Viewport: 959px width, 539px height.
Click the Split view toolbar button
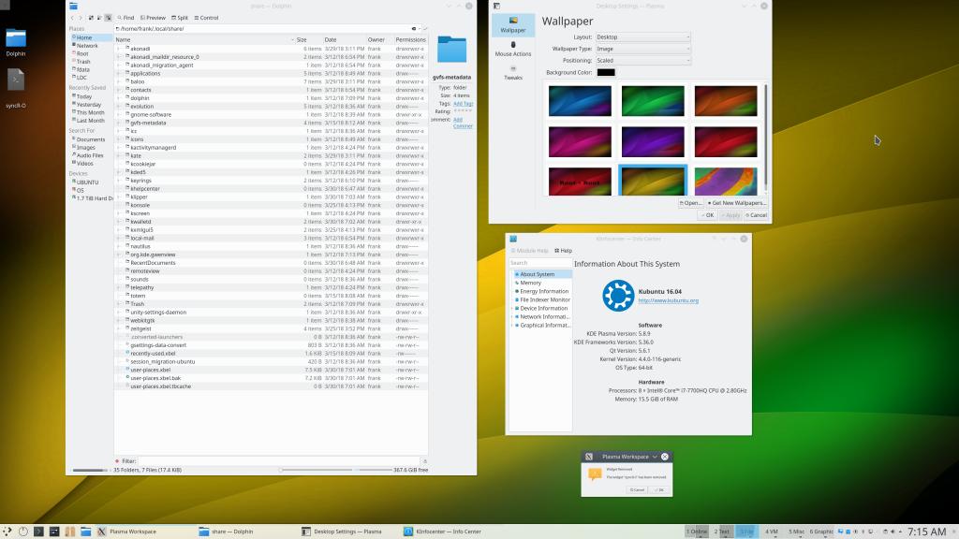[x=180, y=18]
